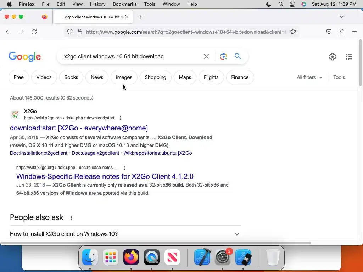363x272 pixels.
Task: Click the horizontal page scrollbar
Action: [156, 243]
